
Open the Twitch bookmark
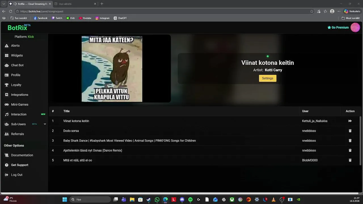click(x=57, y=18)
